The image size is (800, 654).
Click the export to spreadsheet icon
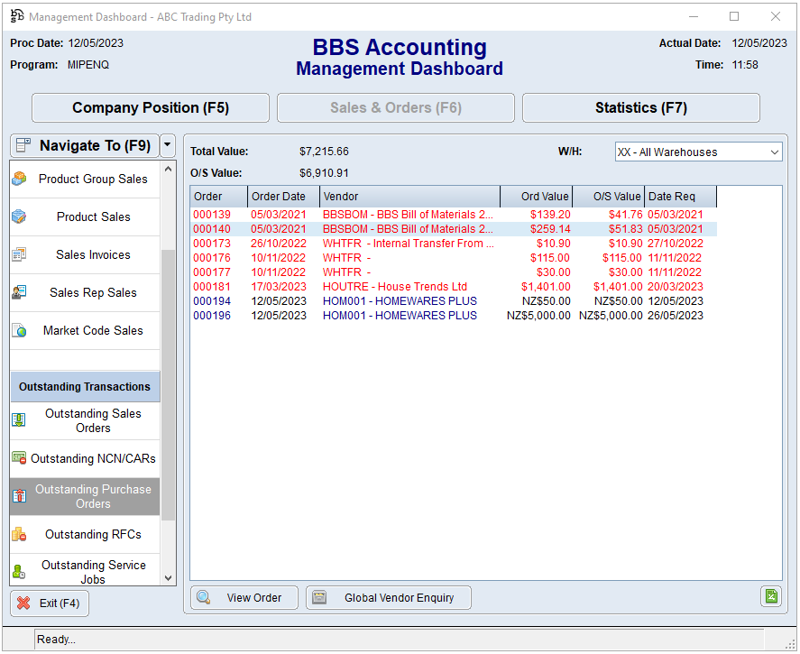[770, 596]
